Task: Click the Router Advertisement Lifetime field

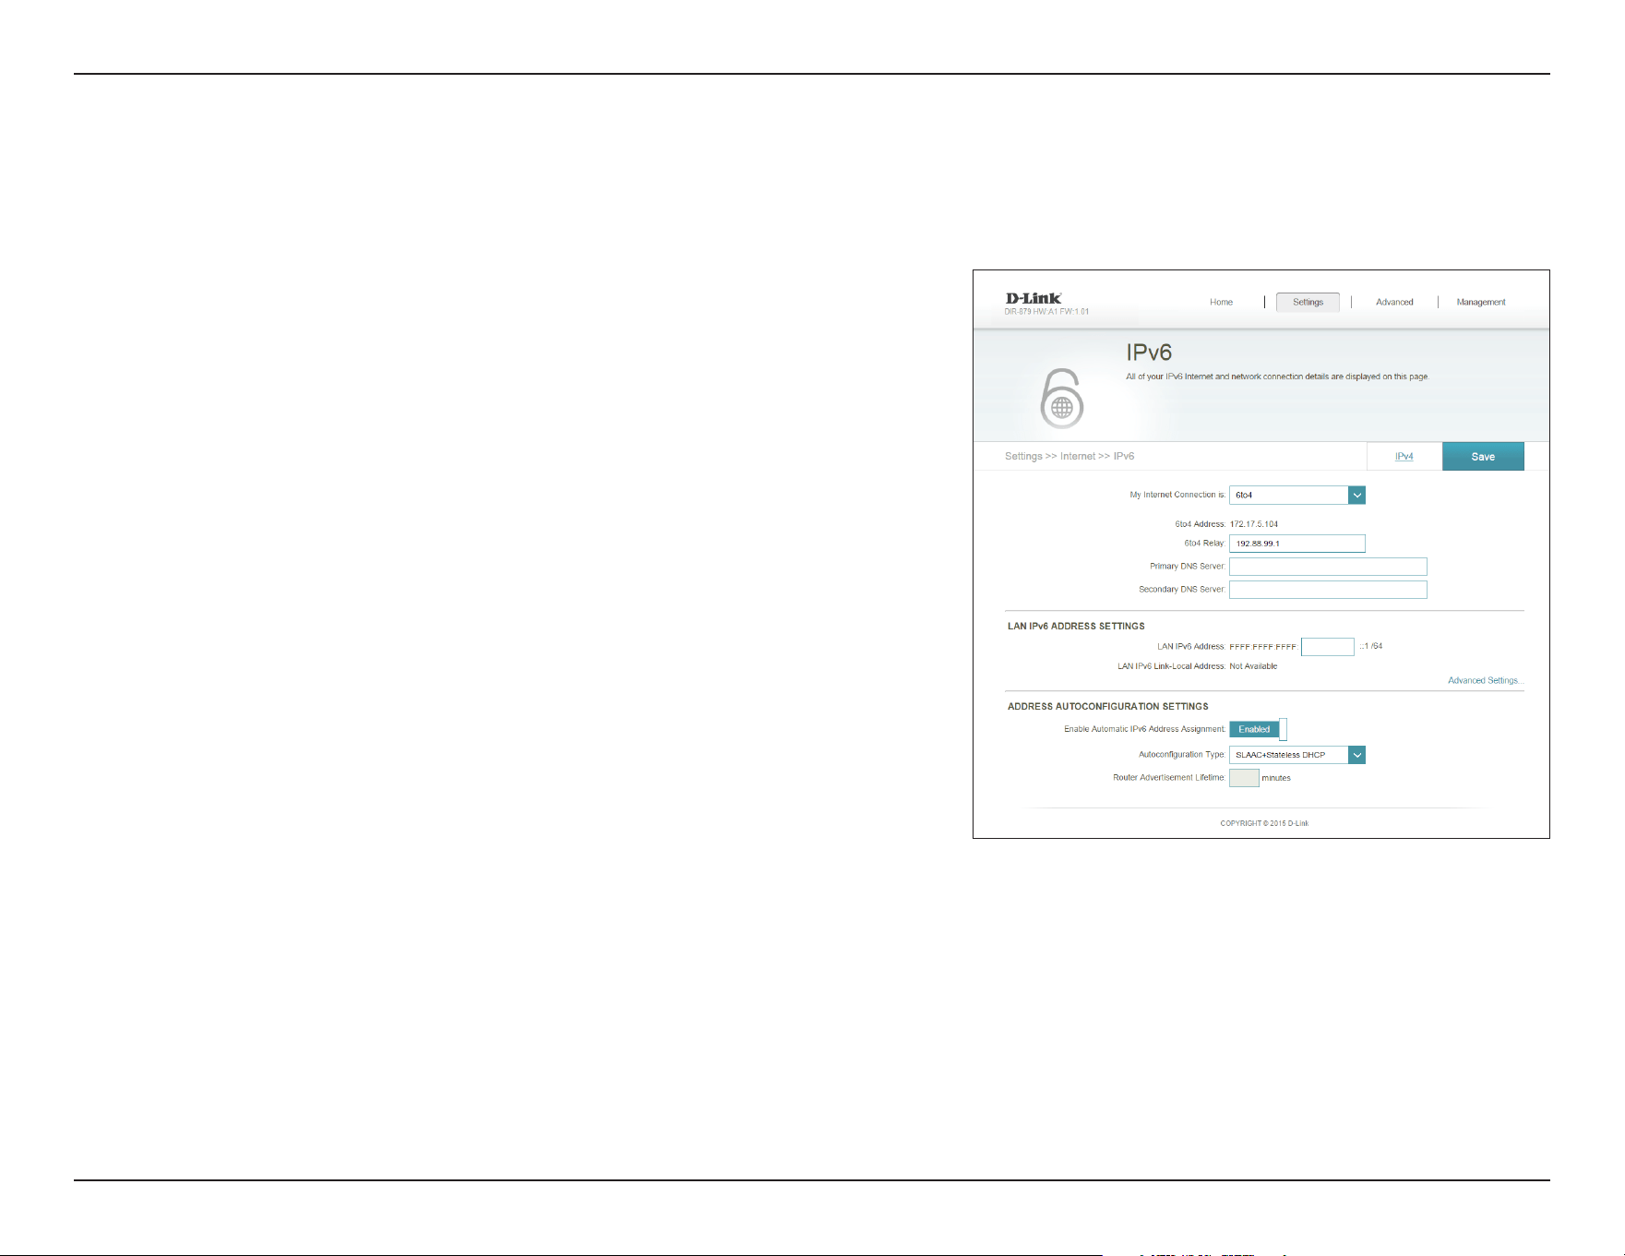Action: point(1244,778)
